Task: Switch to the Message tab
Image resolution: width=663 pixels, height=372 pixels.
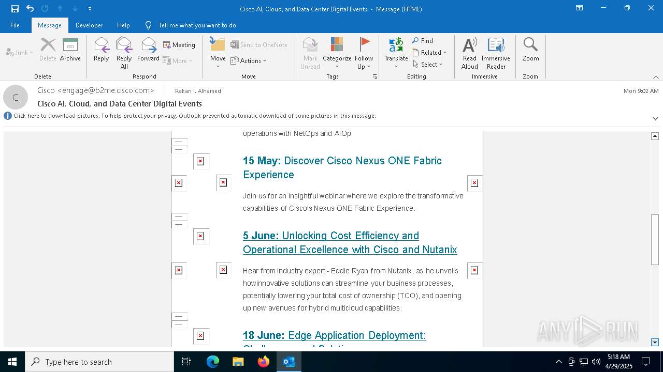Action: tap(50, 25)
